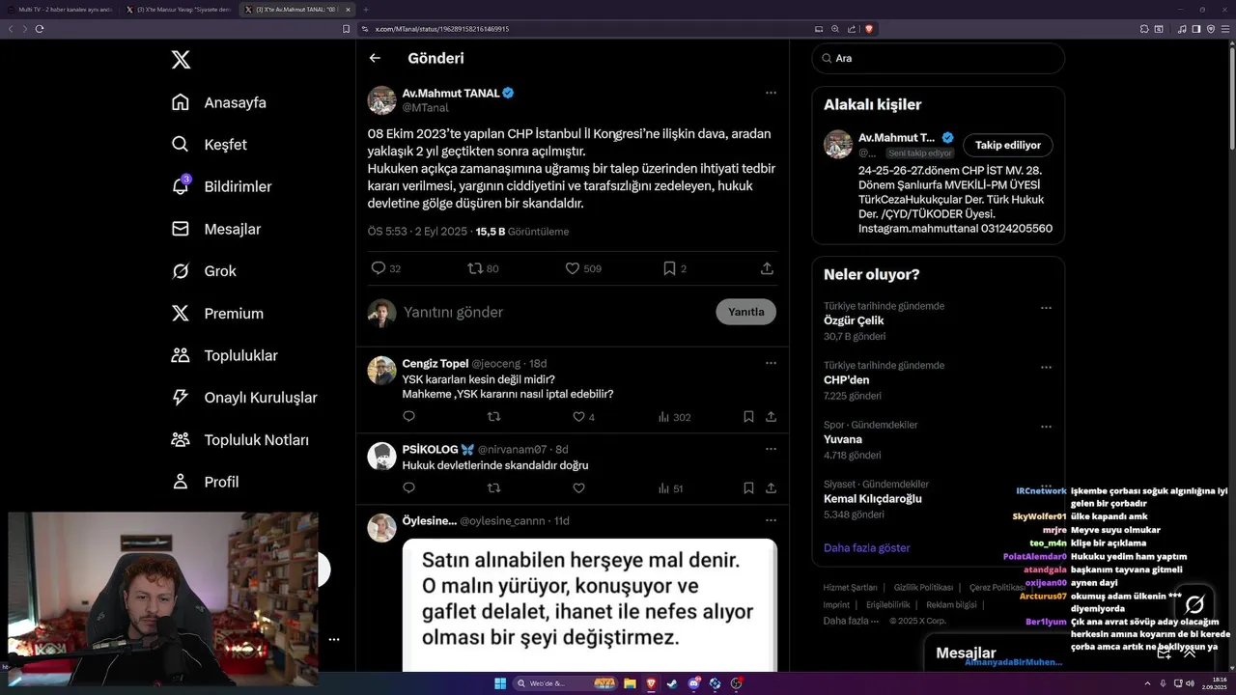Open Profil page
This screenshot has width=1236, height=695.
(x=205, y=482)
